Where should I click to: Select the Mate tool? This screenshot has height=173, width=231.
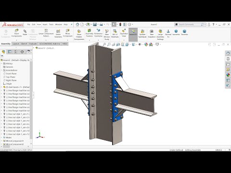point(25,32)
